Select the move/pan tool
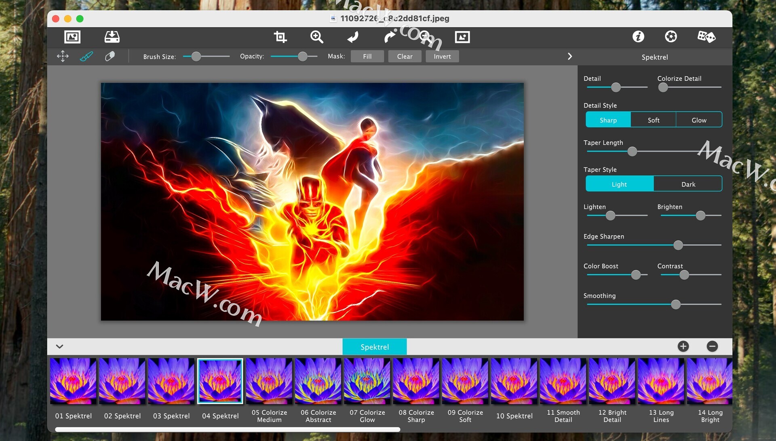The width and height of the screenshot is (776, 441). point(63,56)
